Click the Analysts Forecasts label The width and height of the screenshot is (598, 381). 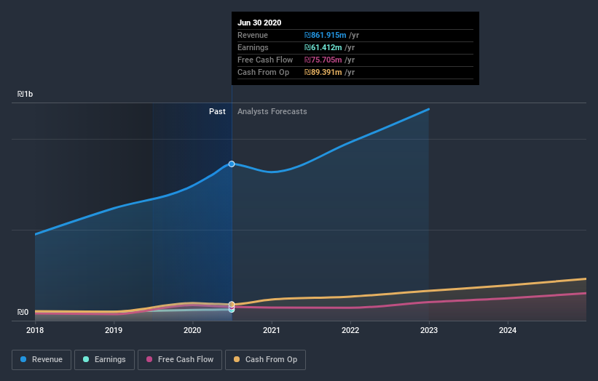click(x=272, y=111)
